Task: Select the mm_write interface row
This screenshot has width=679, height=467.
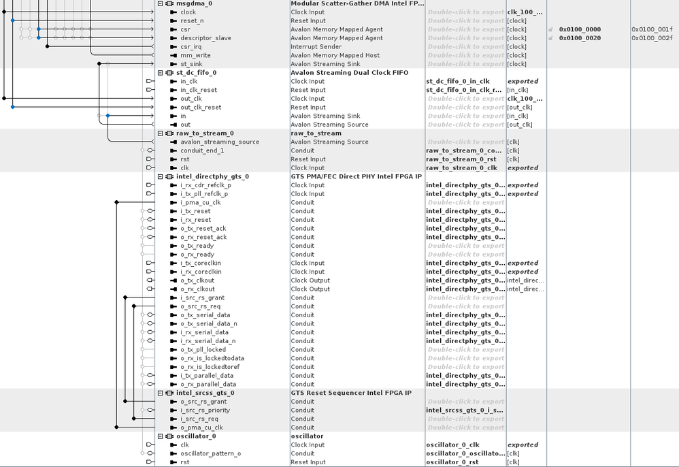Action: (x=195, y=55)
